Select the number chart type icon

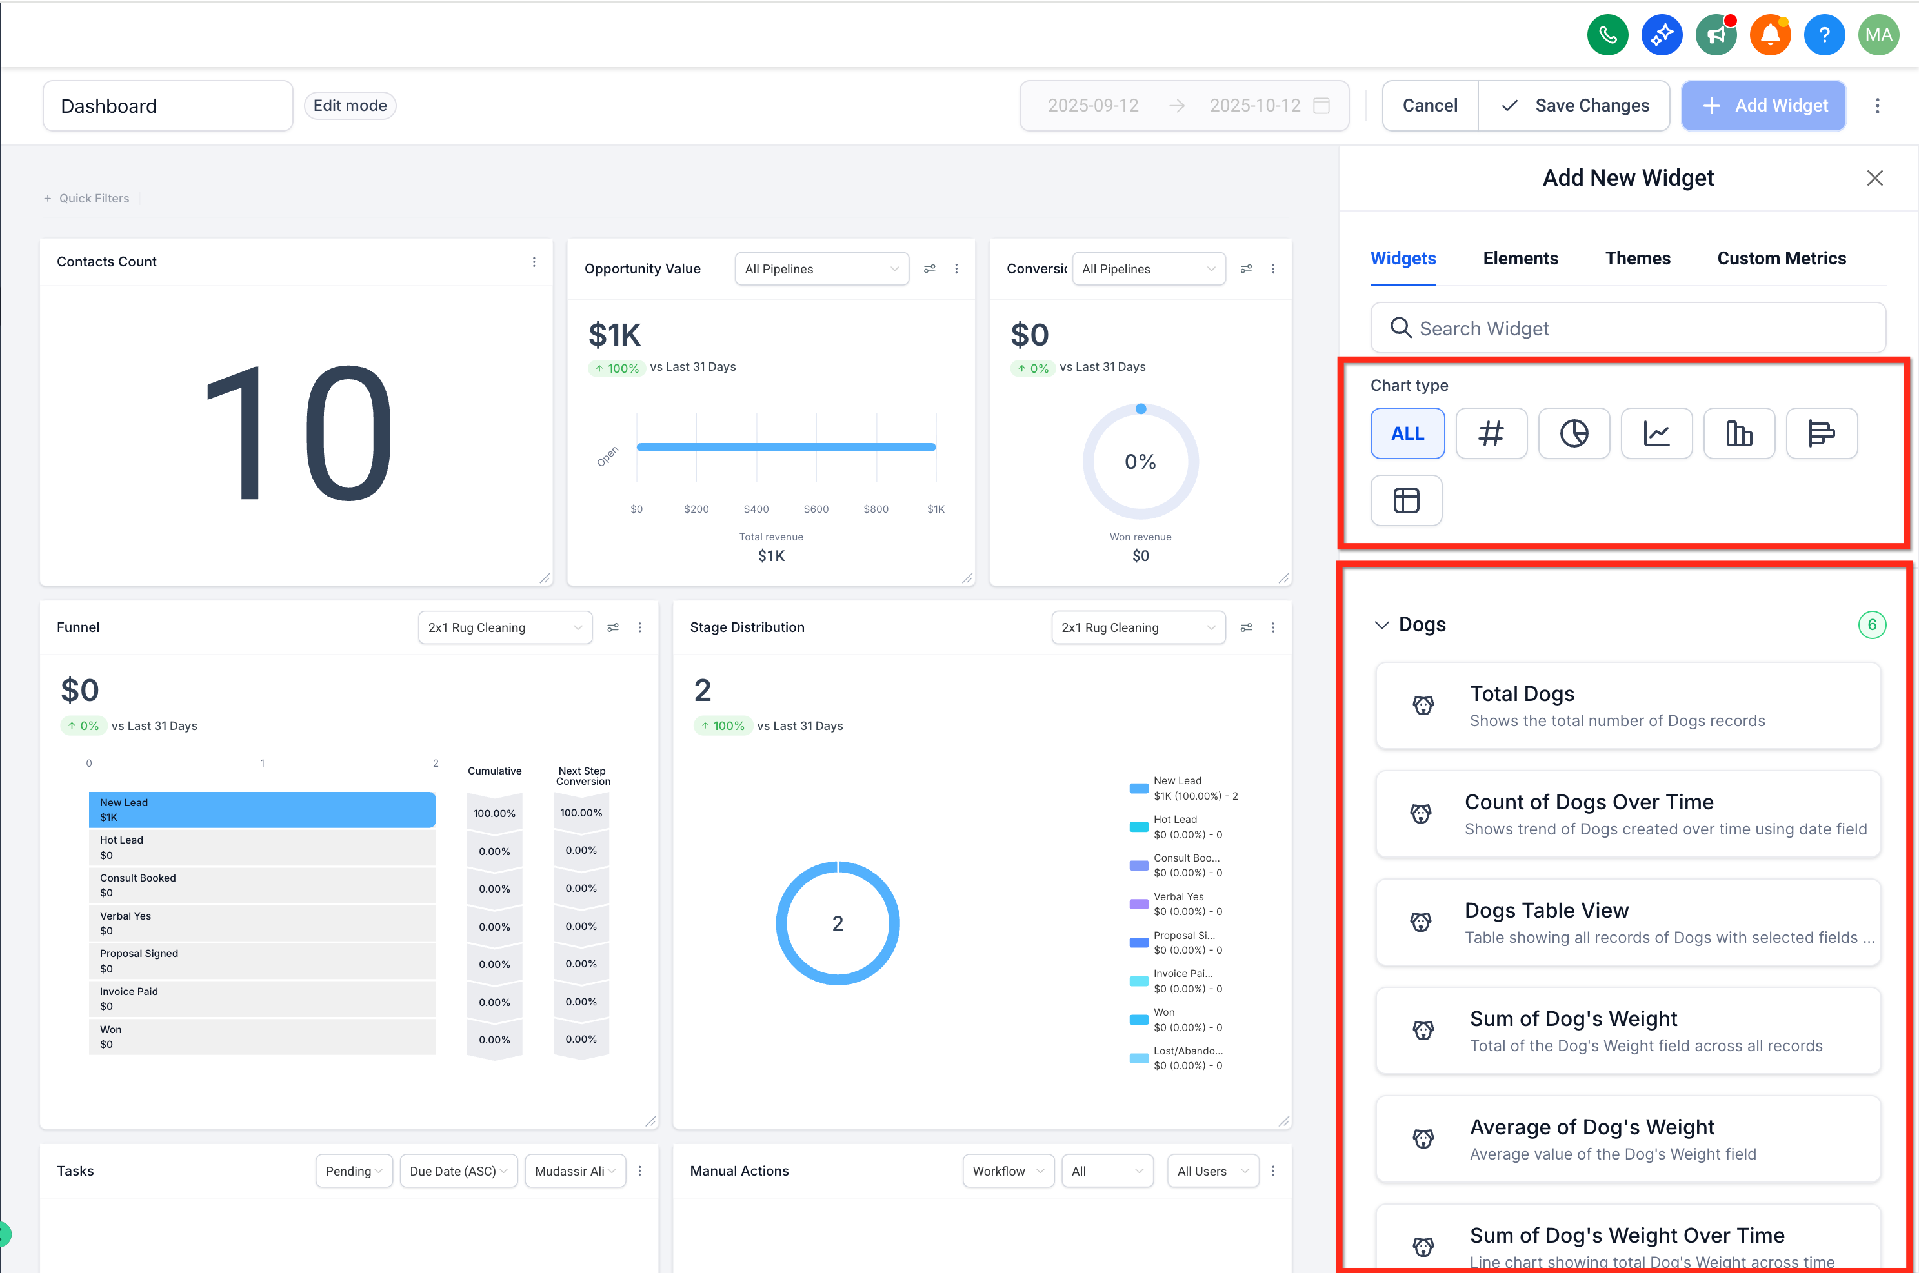pos(1491,433)
